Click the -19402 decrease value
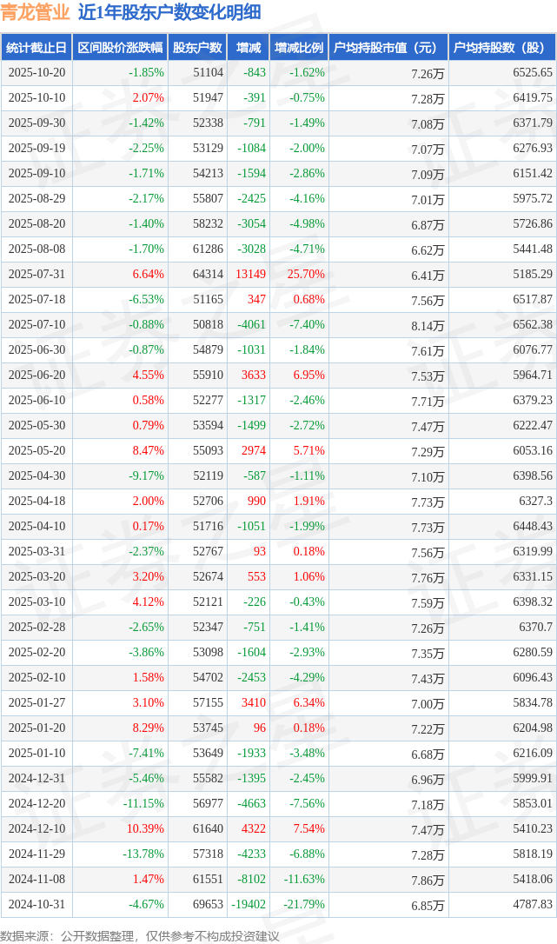This screenshot has height=944, width=557. click(248, 905)
